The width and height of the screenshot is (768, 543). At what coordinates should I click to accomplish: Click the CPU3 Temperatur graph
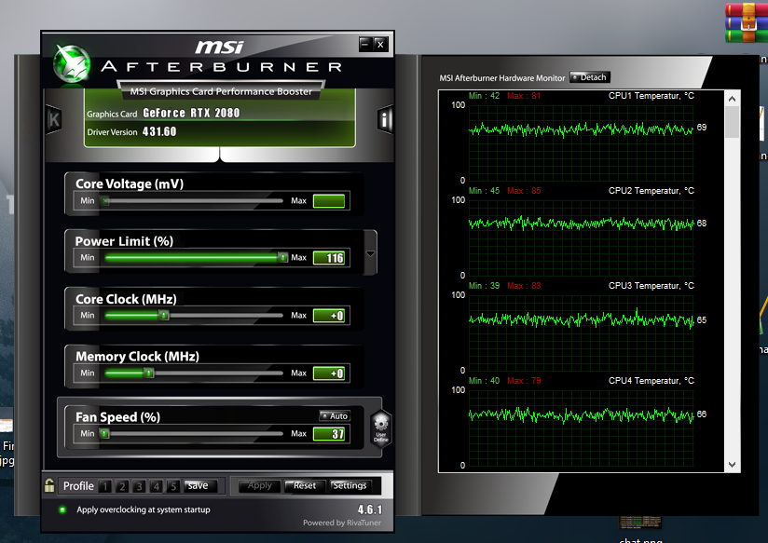(x=581, y=333)
